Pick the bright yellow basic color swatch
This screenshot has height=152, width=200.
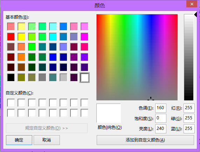(x=21, y=37)
